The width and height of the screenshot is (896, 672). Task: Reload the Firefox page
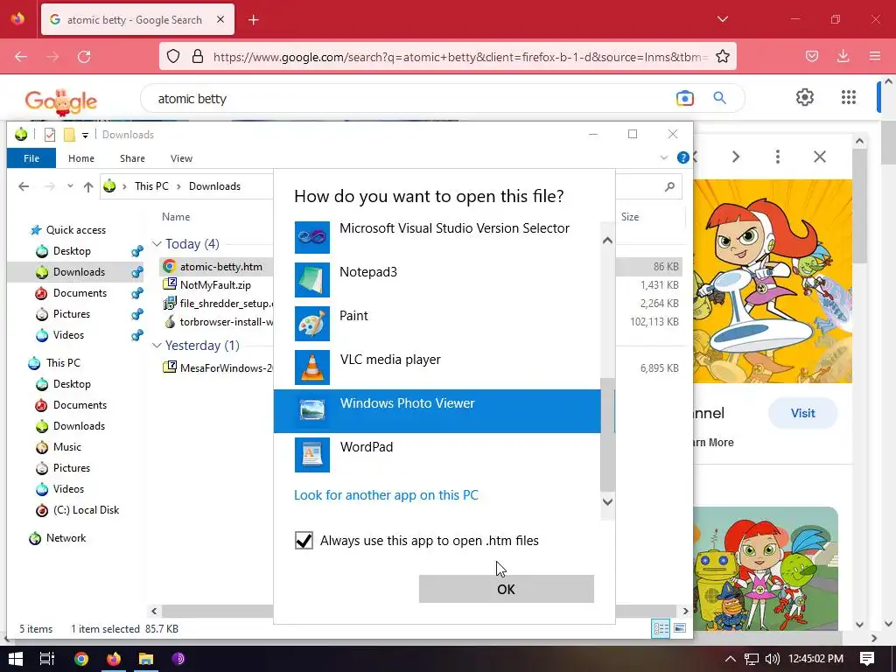(x=84, y=57)
